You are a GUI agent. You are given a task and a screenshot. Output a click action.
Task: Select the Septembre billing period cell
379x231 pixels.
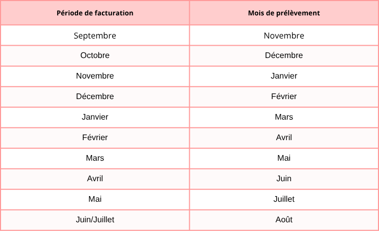point(95,35)
